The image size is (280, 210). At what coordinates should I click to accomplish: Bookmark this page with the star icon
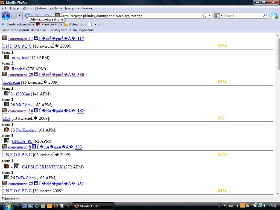(204, 16)
